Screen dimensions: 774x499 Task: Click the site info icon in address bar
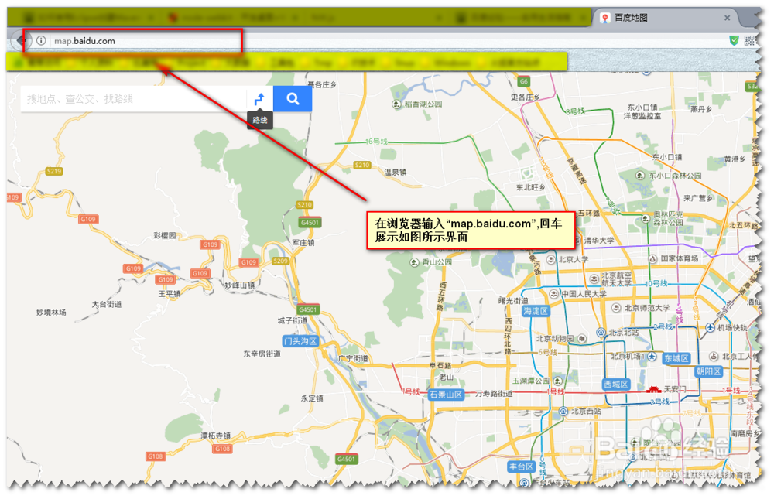click(x=42, y=40)
